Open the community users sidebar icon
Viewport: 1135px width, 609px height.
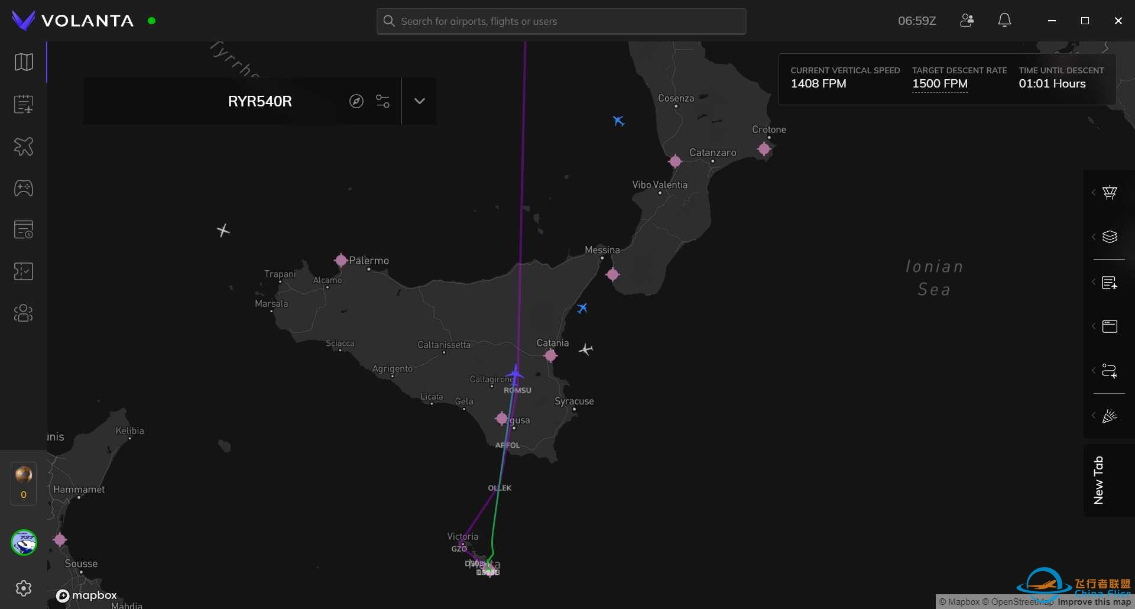tap(24, 313)
